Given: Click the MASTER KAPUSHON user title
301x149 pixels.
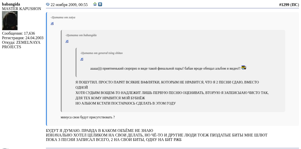Looking at the screenshot, I should pos(22,9).
